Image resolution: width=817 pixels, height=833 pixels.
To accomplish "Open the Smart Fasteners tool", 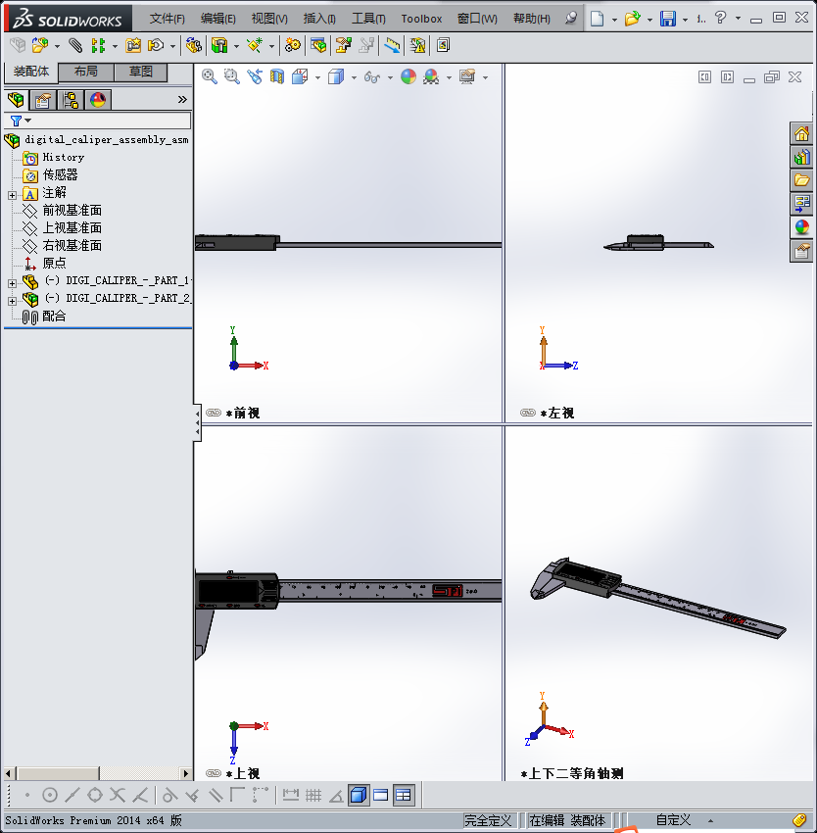I will (133, 45).
